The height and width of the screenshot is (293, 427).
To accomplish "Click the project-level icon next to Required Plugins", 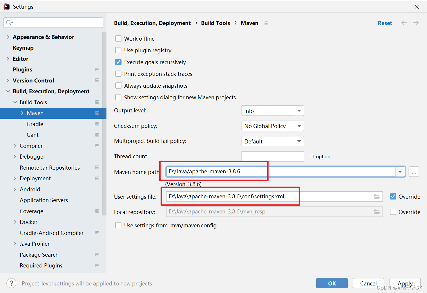I will click(x=97, y=265).
